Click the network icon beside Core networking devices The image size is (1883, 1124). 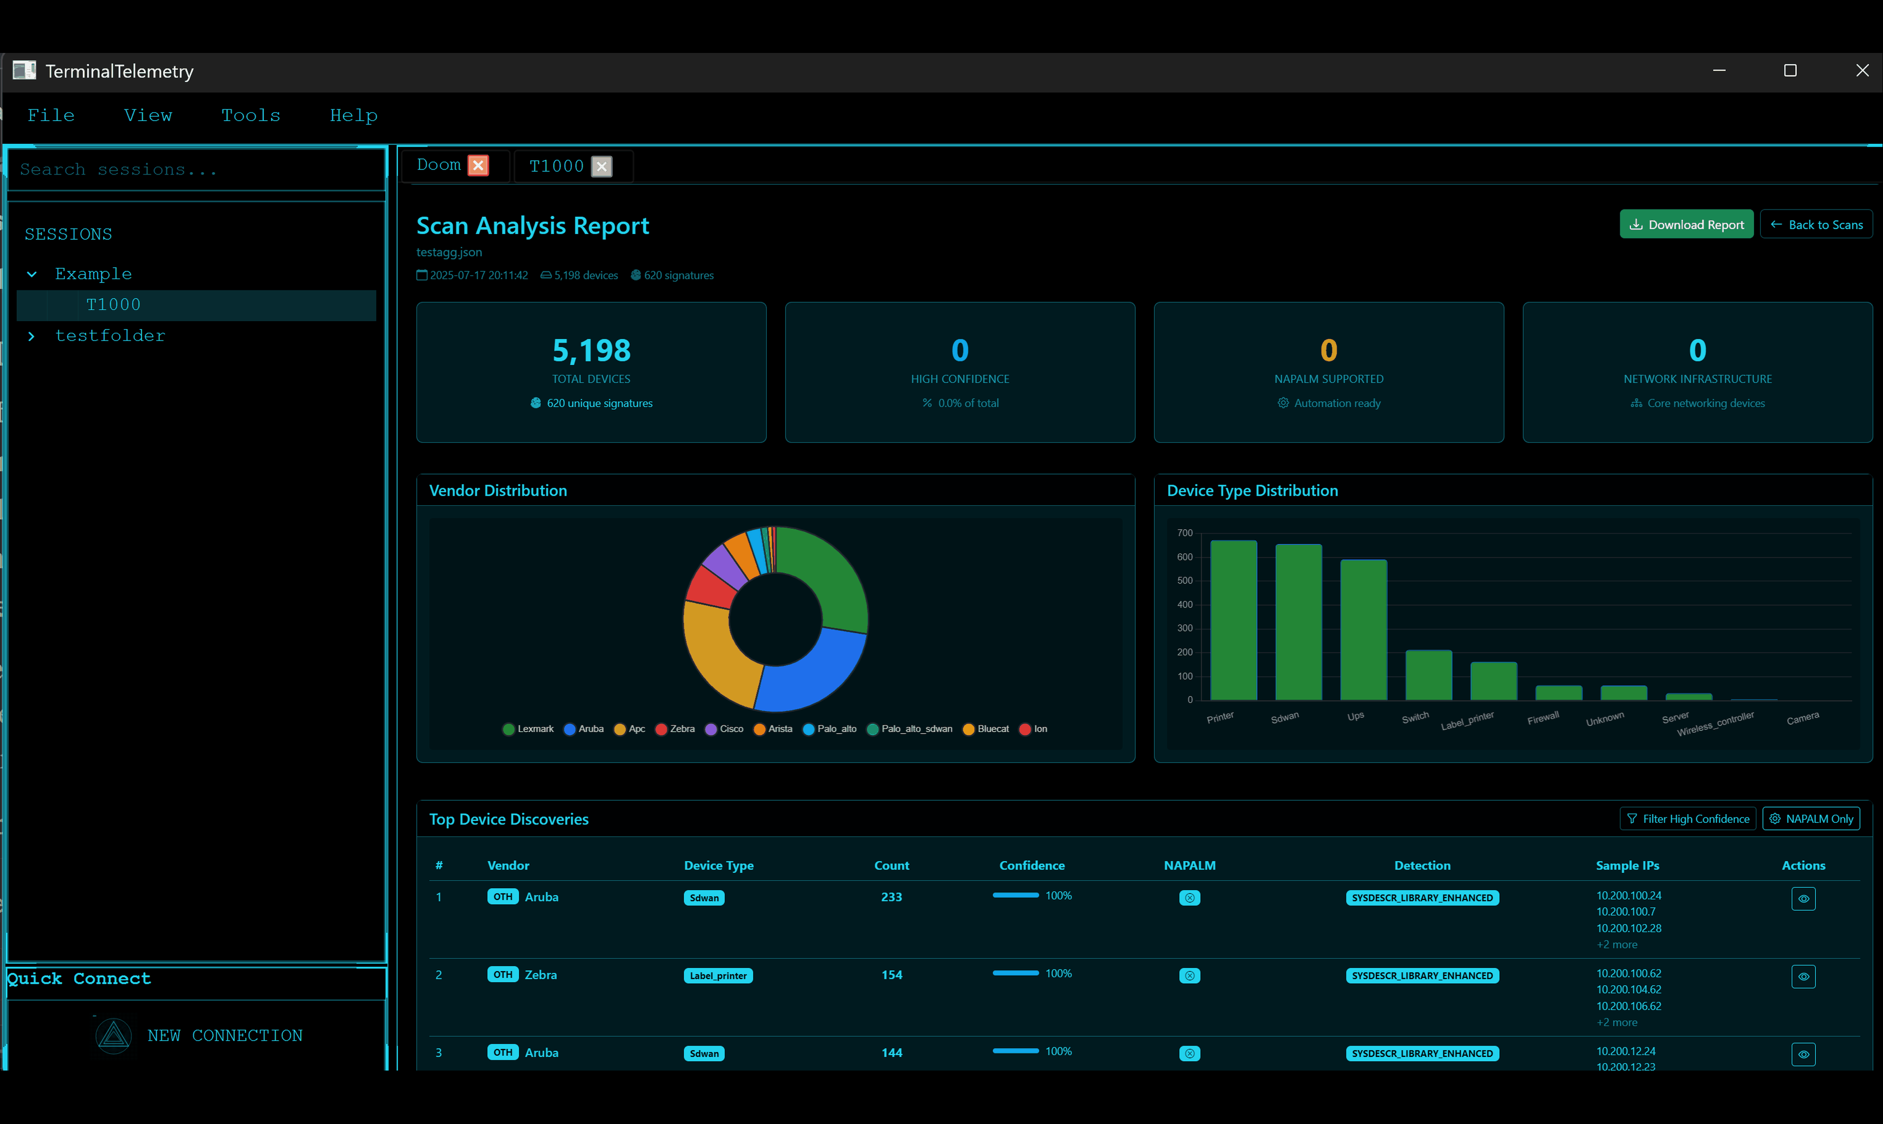[x=1636, y=403]
